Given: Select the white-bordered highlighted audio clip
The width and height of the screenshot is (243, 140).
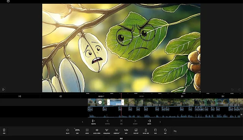Looking at the screenshot, I should [x=115, y=102].
